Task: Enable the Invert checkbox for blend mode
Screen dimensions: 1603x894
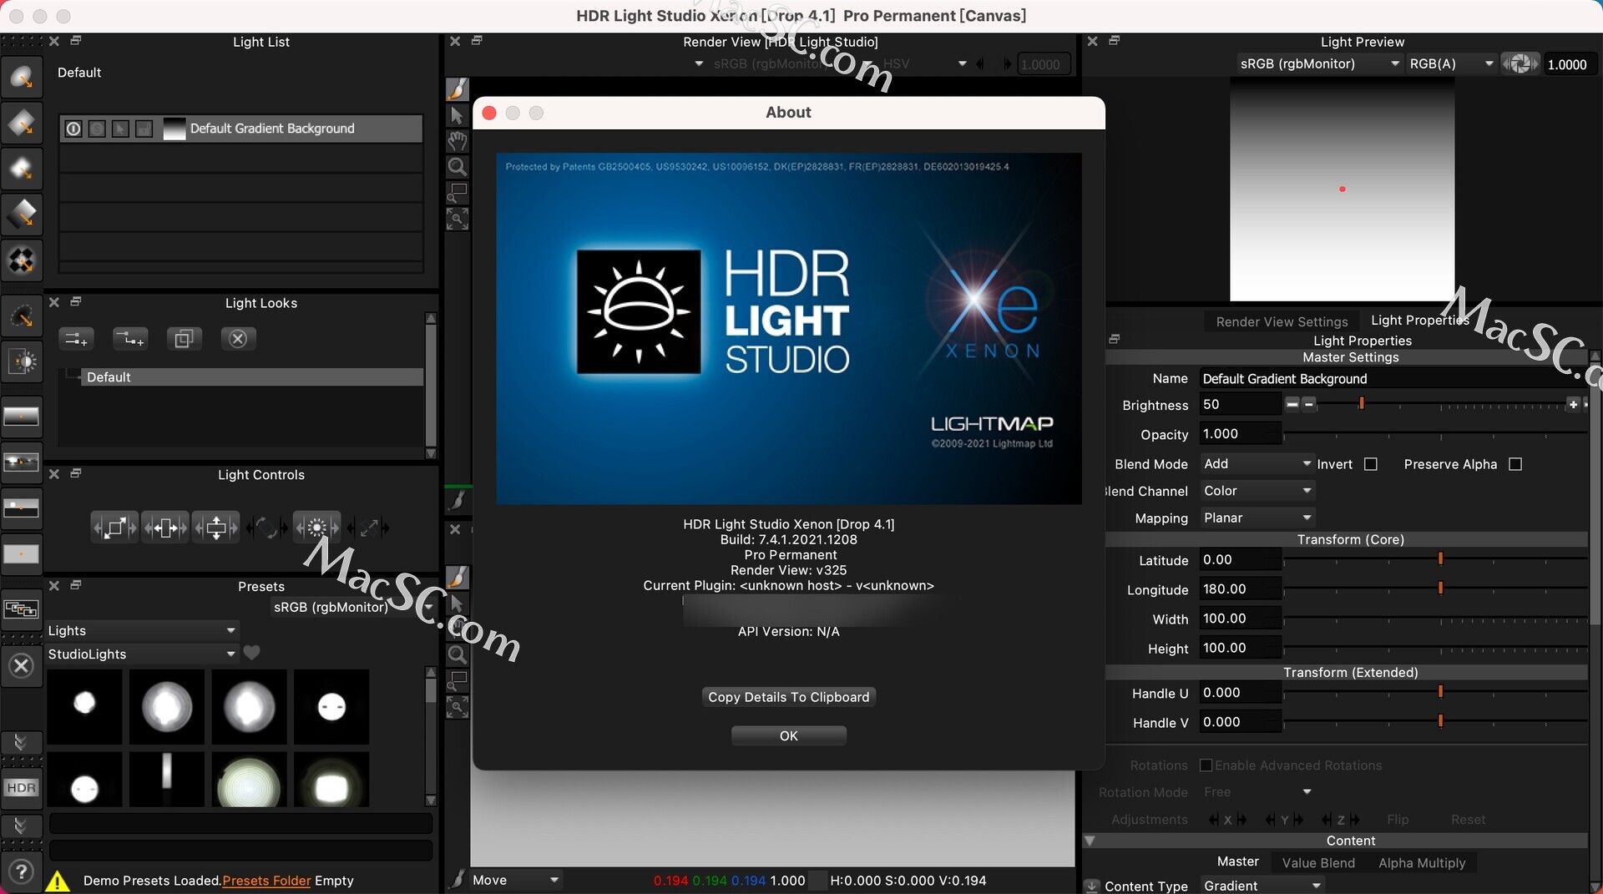Action: point(1372,463)
